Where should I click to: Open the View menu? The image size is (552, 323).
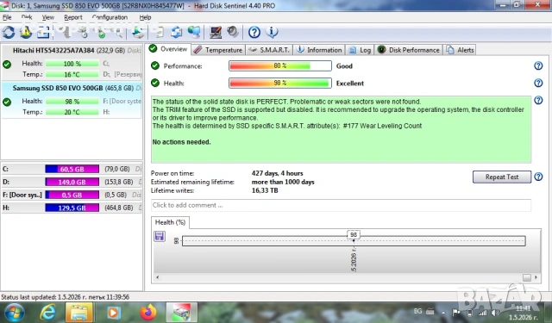pyautogui.click(x=48, y=17)
